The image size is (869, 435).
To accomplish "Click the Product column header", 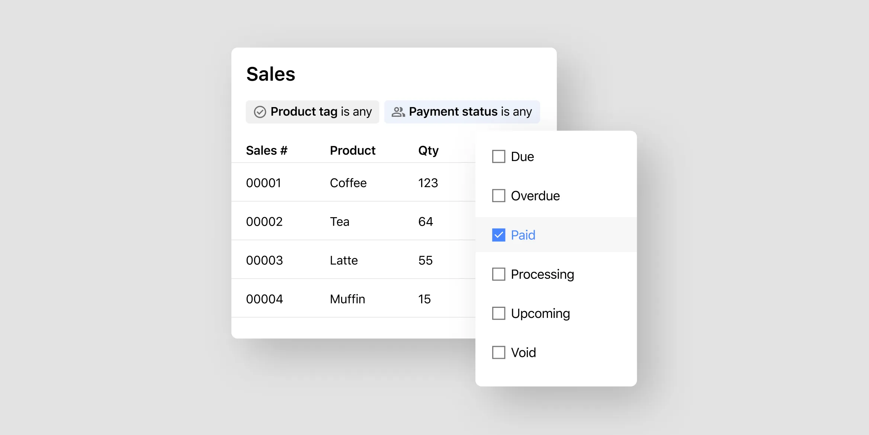I will 352,151.
